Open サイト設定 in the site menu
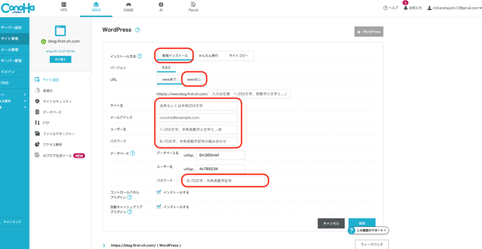The image size is (482, 249). [47, 80]
